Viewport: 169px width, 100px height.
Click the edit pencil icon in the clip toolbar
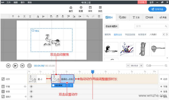click(x=67, y=85)
